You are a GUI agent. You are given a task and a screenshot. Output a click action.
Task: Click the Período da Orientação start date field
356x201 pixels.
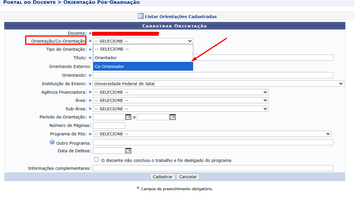109,117
